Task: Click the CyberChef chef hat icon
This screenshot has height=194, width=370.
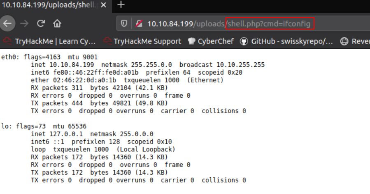Action: point(191,41)
